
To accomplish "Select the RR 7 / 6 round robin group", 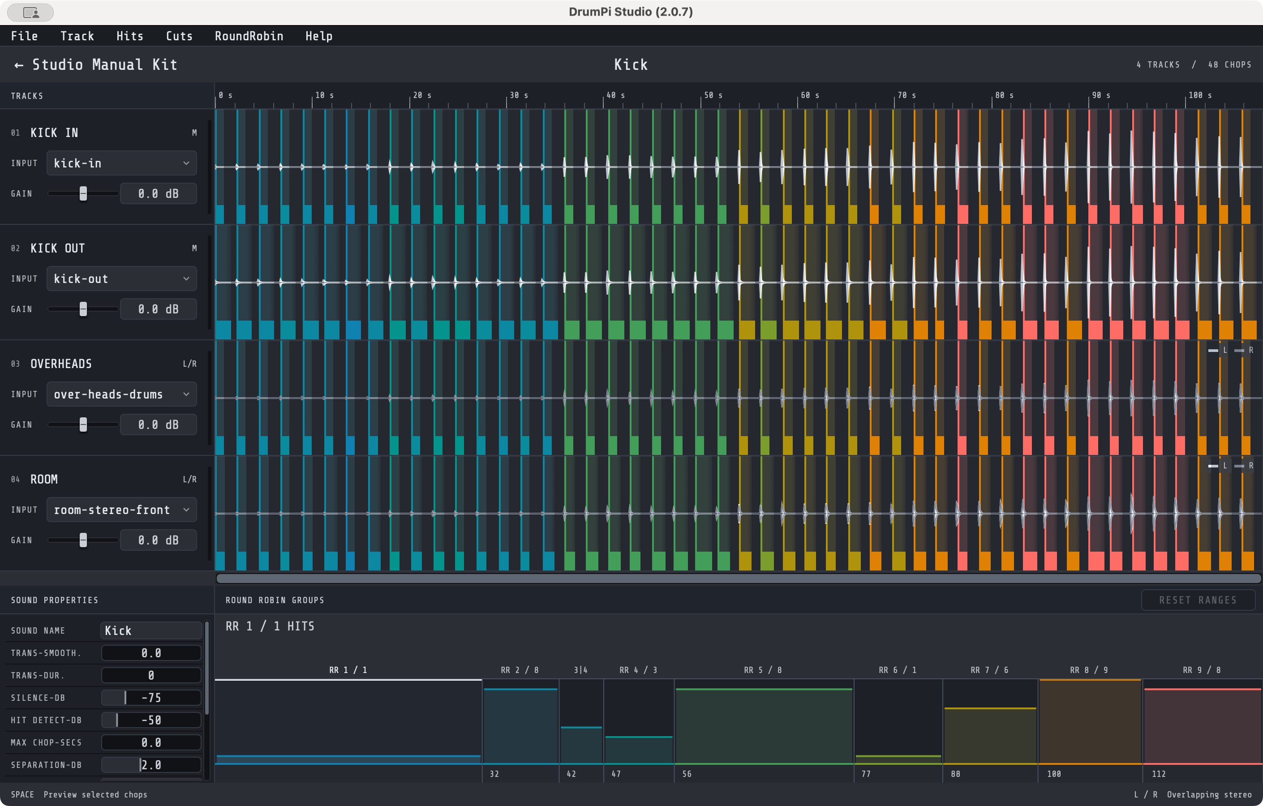I will coord(990,721).
